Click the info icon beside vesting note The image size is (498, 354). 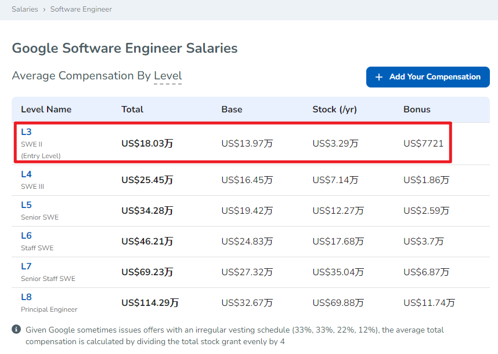click(16, 330)
